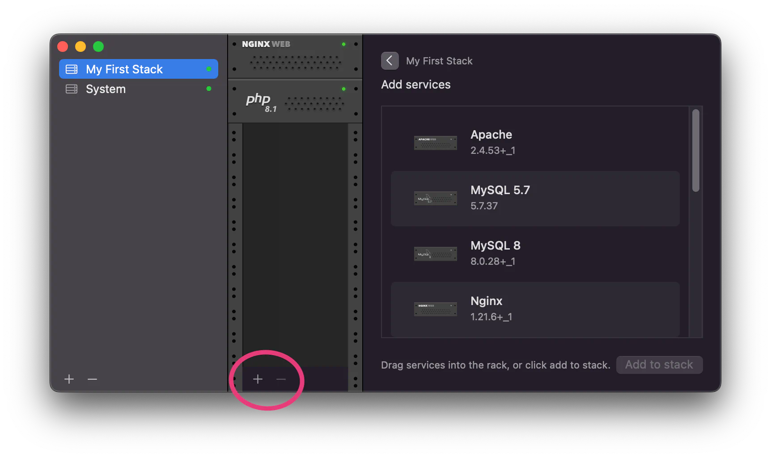Click the green status dot on My First Stack

pyautogui.click(x=209, y=69)
